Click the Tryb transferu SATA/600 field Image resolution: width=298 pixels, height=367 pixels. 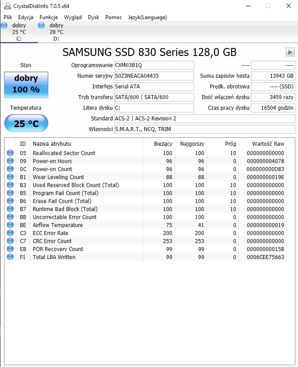(x=154, y=97)
